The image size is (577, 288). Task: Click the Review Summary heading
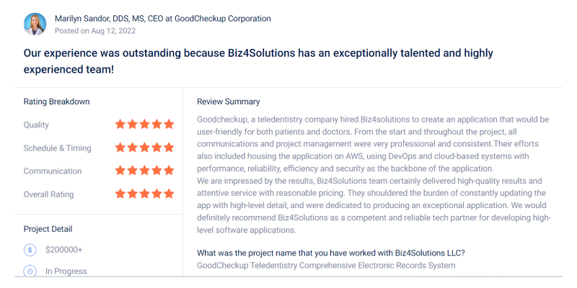click(x=228, y=102)
